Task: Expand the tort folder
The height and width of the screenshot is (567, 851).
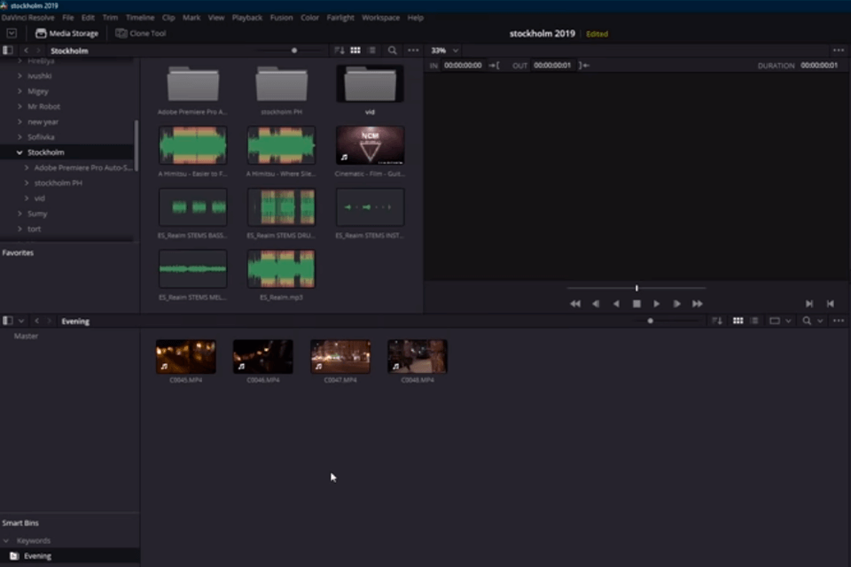Action: (x=20, y=229)
